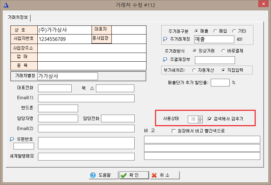The width and height of the screenshot is (271, 185).
Task: Choose the 바로결제 radio option
Action: coord(223,51)
